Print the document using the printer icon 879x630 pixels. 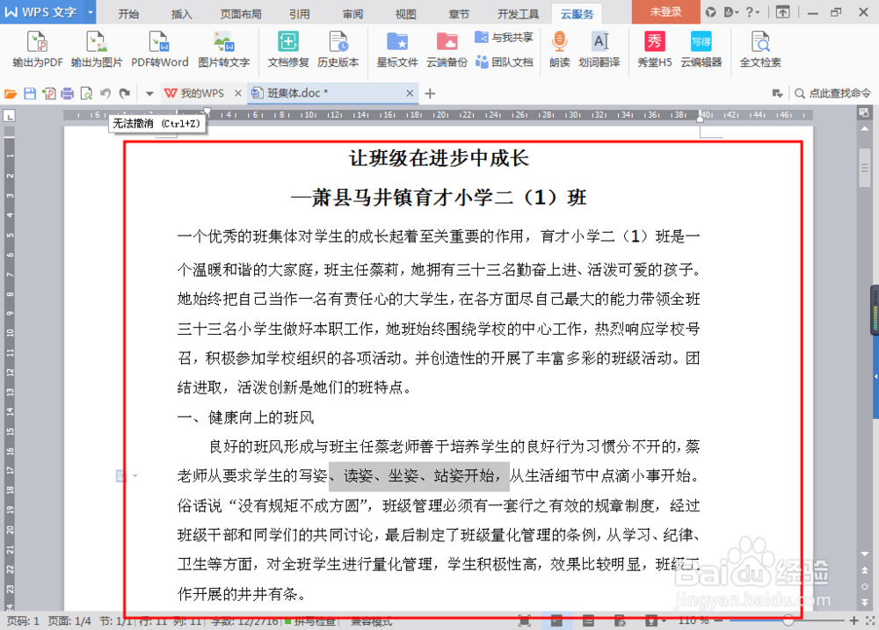click(68, 94)
